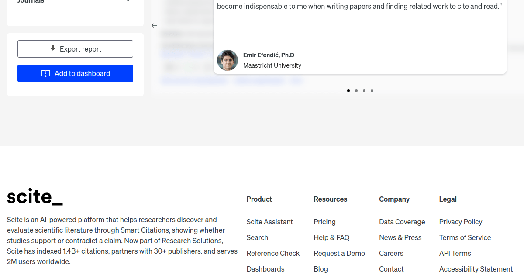Screen dimensions: 524x275
Task: Select the first testimonial carousel dot
Action: tap(348, 91)
